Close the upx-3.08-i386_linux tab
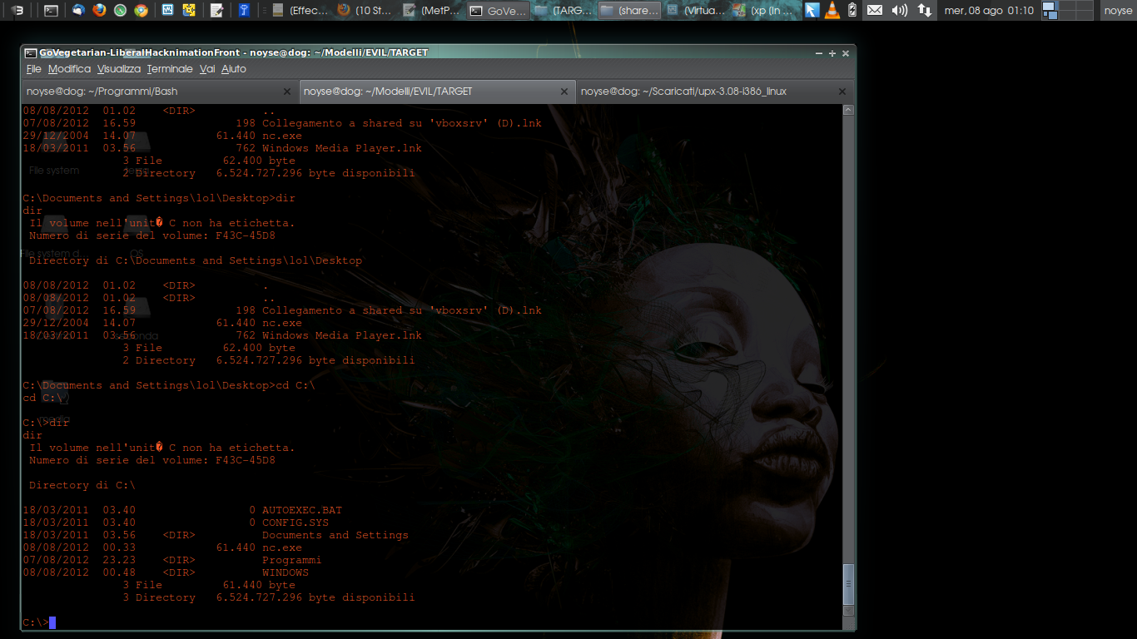This screenshot has height=639, width=1137. pos(842,92)
